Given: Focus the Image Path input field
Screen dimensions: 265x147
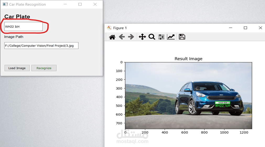Looking at the screenshot, I should pos(41,46).
